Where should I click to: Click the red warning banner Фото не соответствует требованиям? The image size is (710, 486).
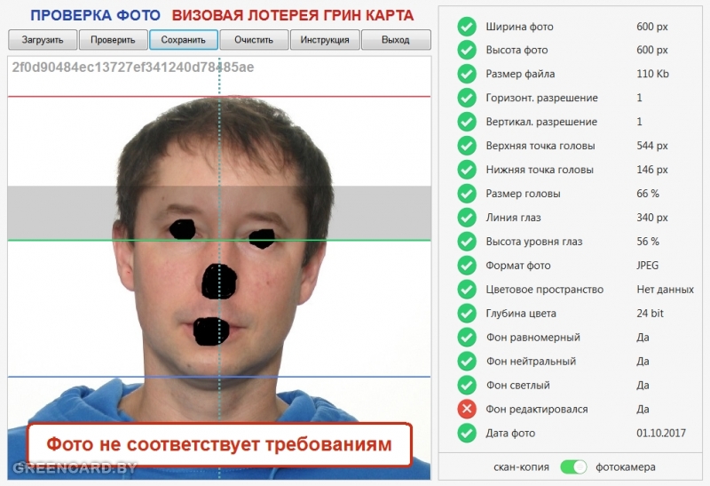(218, 443)
